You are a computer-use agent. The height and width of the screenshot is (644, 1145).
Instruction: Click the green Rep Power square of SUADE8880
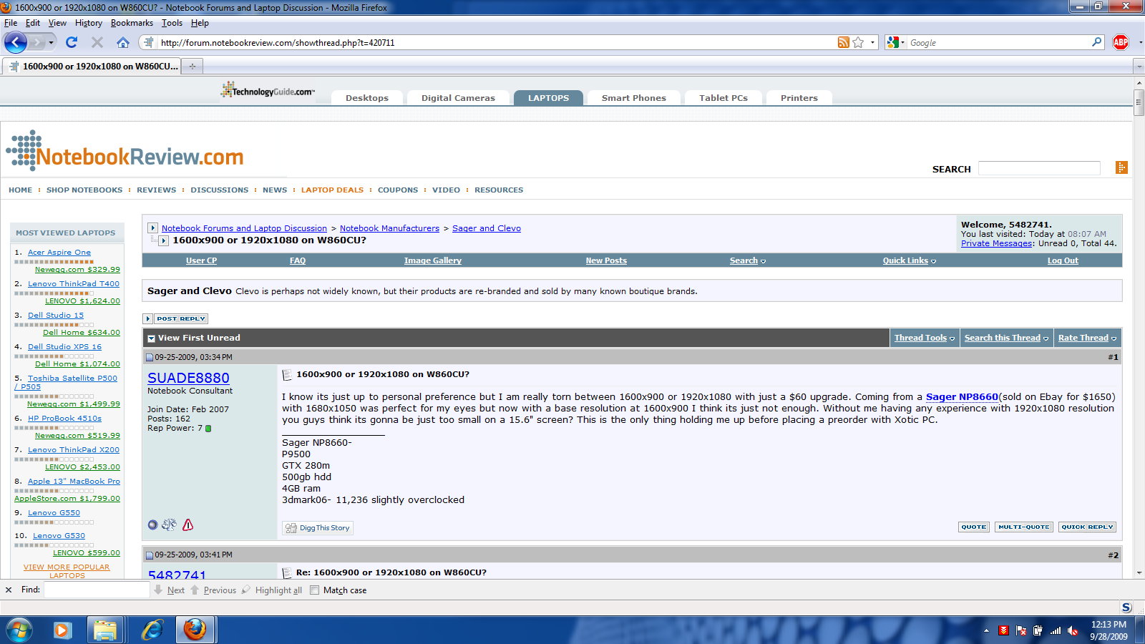coord(208,429)
